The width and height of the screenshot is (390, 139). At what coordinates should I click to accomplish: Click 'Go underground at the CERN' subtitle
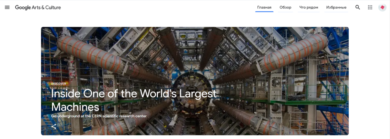coord(99,116)
